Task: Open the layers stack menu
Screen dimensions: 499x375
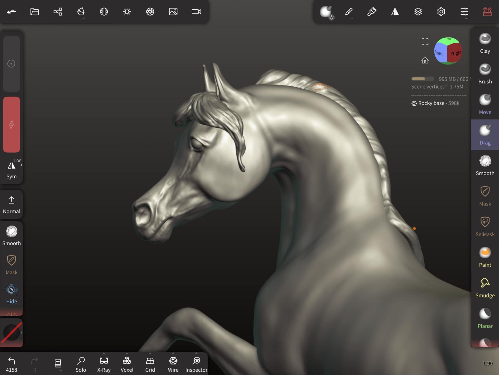Action: [x=418, y=12]
